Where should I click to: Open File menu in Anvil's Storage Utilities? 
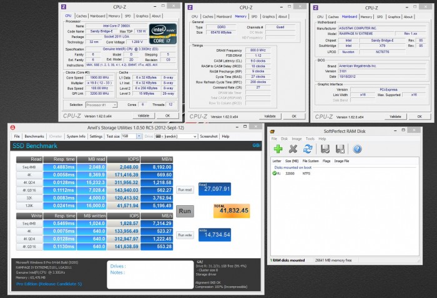(x=17, y=137)
